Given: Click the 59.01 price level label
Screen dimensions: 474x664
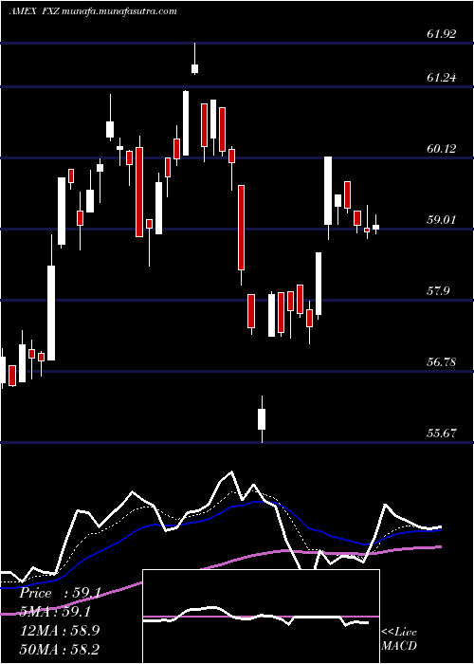Looking at the screenshot, I should [x=442, y=220].
